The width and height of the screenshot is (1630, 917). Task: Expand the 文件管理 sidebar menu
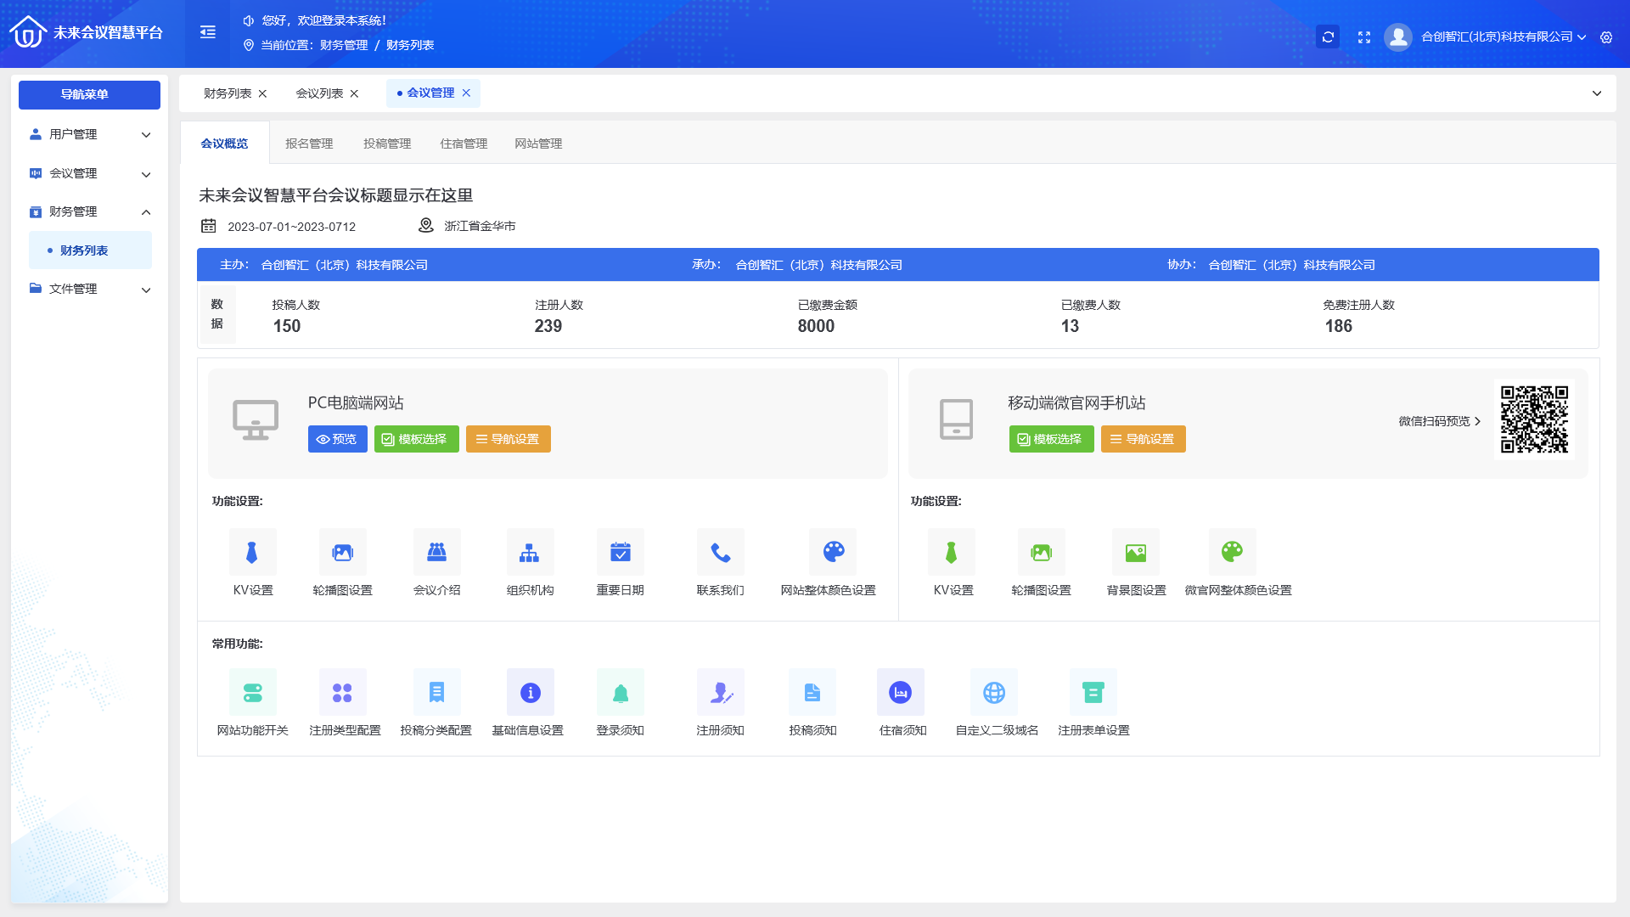[x=89, y=289]
